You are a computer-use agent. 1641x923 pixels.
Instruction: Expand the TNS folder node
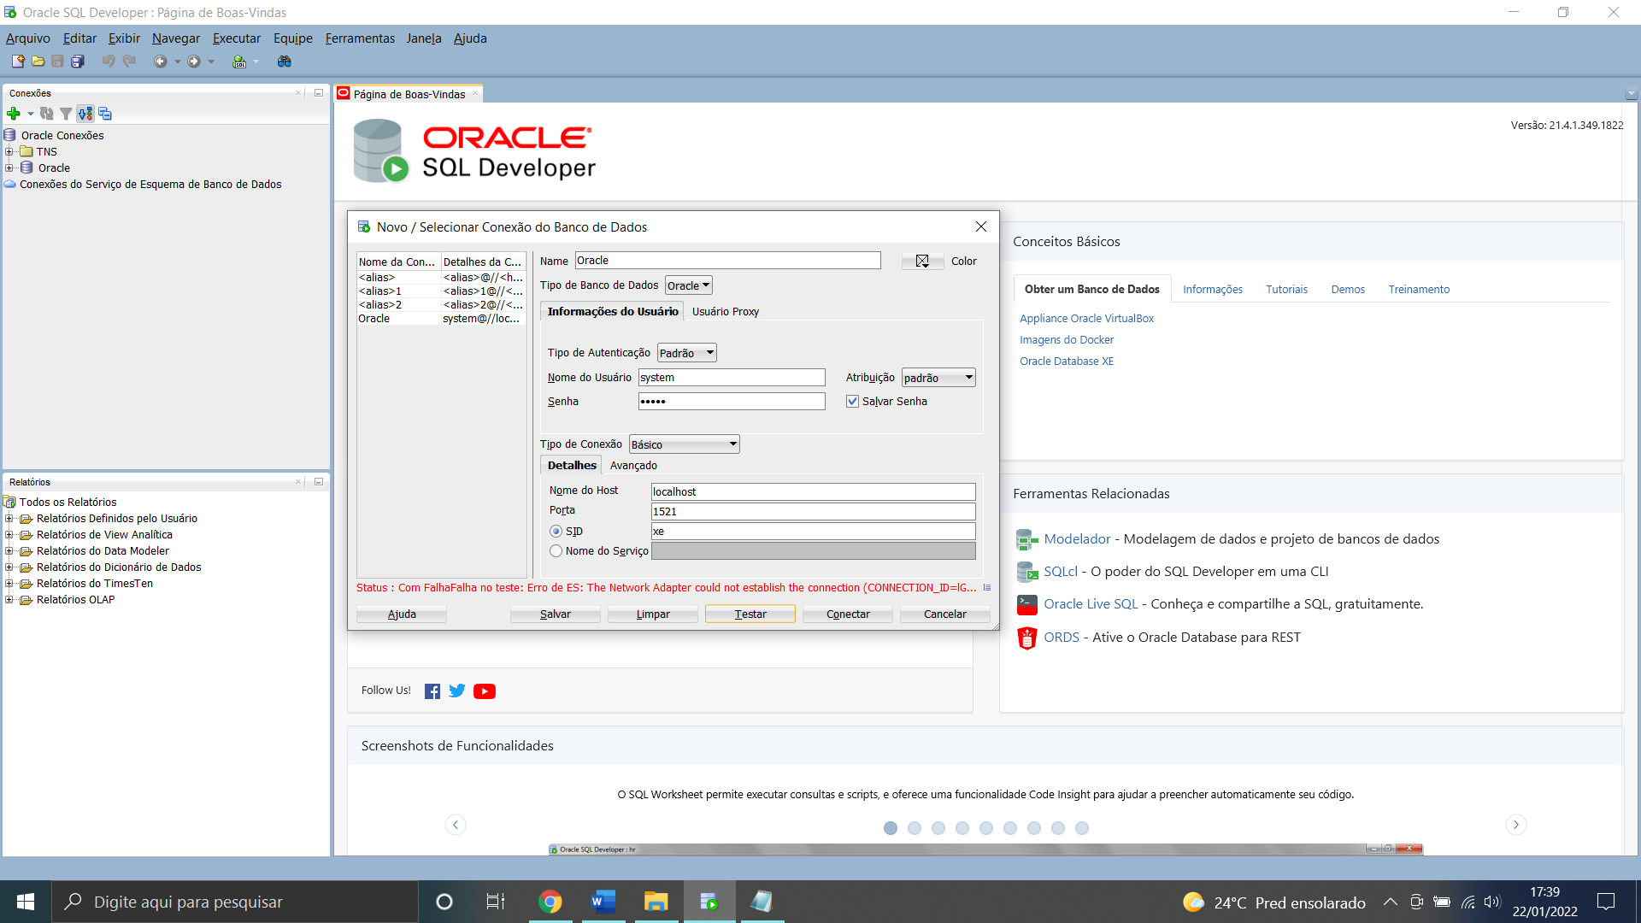pyautogui.click(x=9, y=151)
